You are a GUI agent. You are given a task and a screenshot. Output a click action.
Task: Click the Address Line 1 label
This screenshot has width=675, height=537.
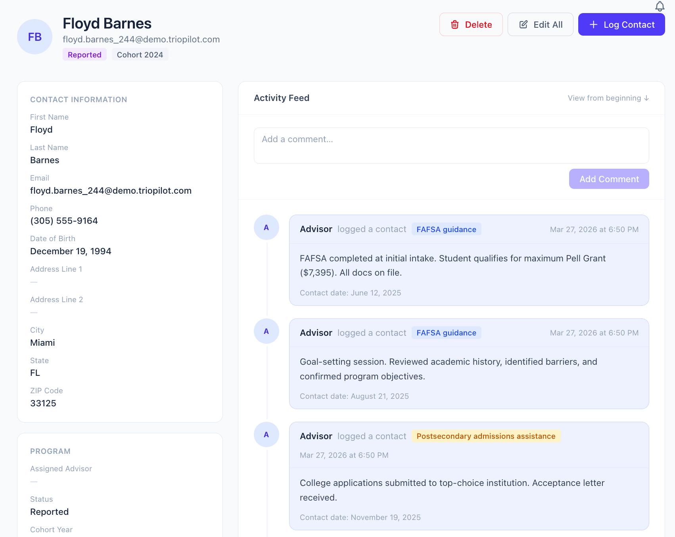(x=56, y=269)
